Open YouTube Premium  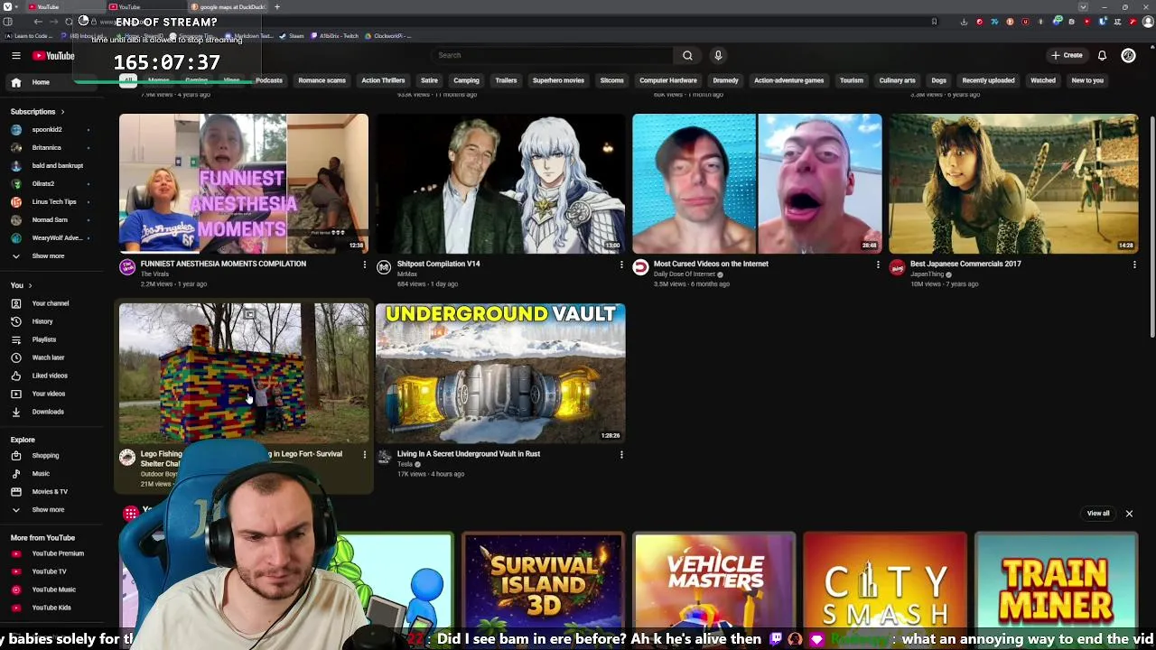pos(57,553)
